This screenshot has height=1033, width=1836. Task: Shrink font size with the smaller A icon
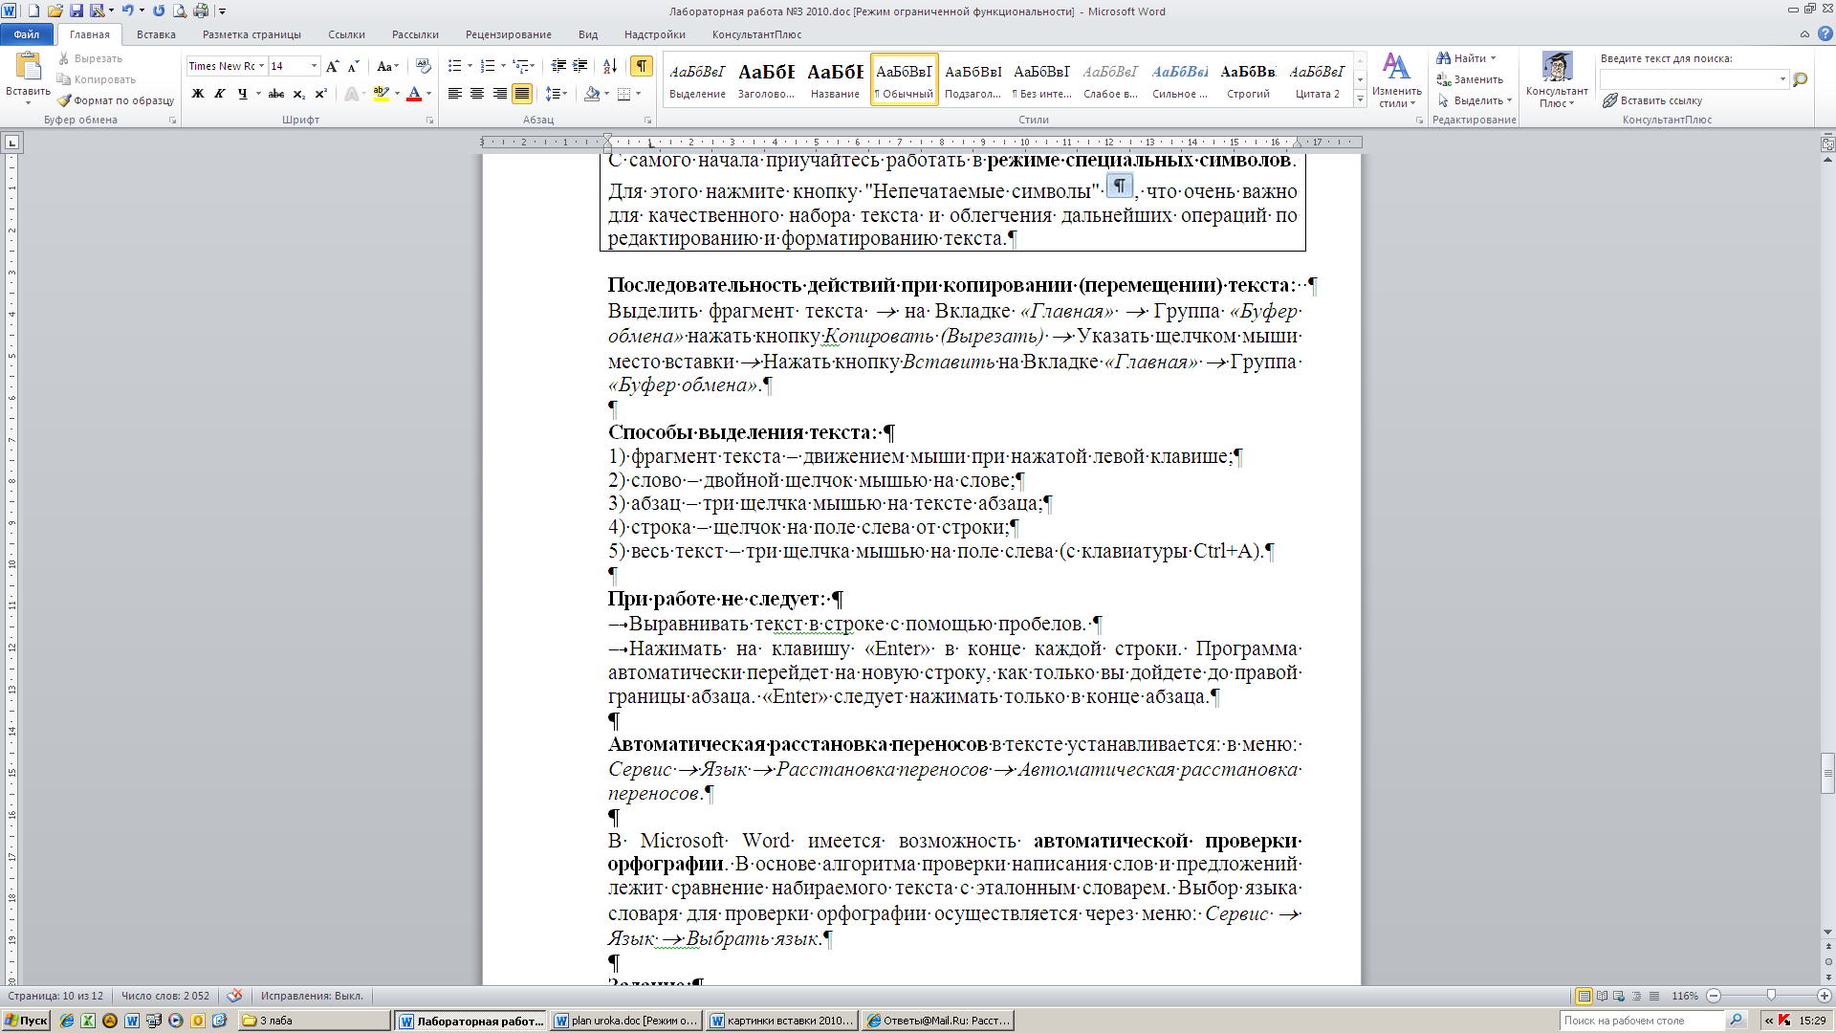[x=353, y=66]
